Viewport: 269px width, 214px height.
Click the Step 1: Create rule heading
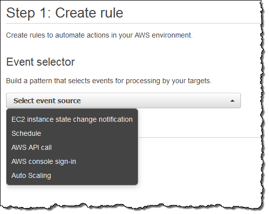[65, 13]
